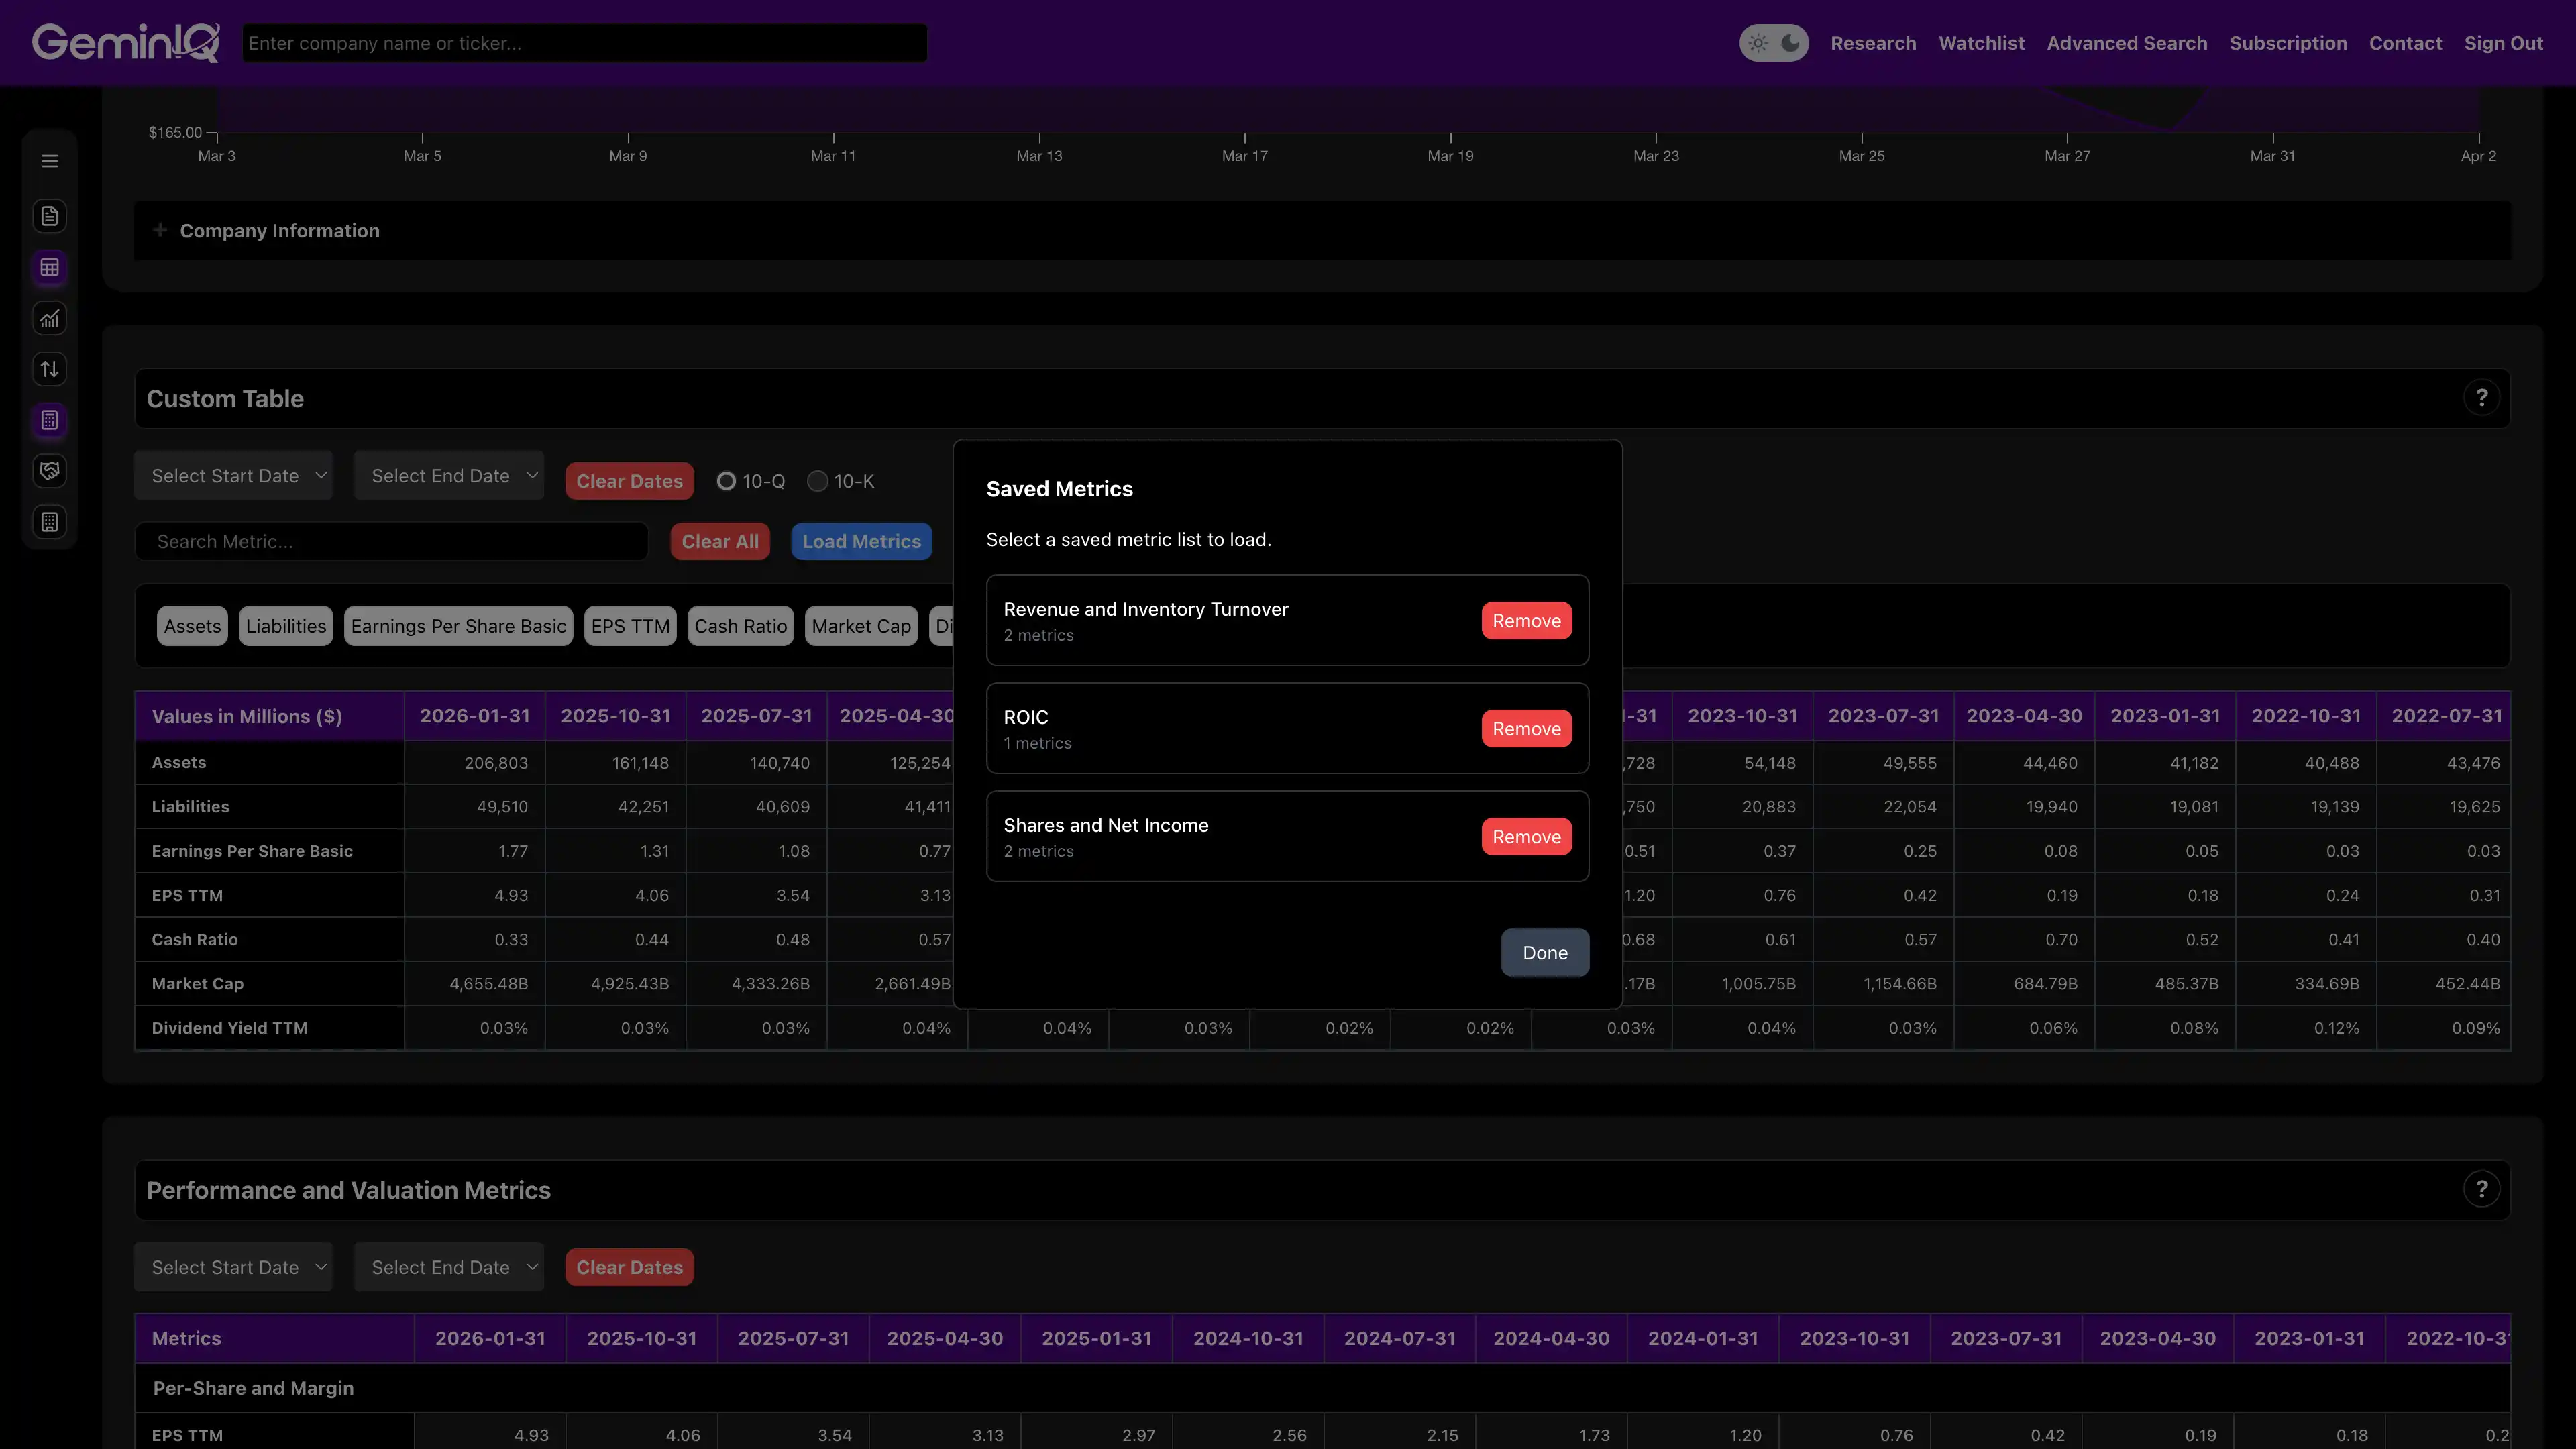
Task: Click the up-down arrows comparison icon
Action: (x=49, y=368)
